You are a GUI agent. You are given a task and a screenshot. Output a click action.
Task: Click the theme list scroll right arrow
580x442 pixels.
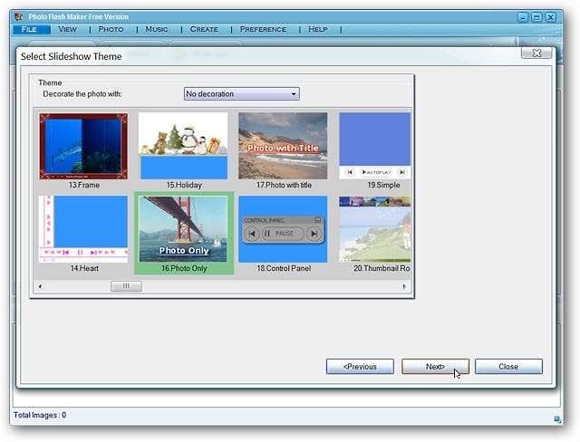[x=404, y=286]
